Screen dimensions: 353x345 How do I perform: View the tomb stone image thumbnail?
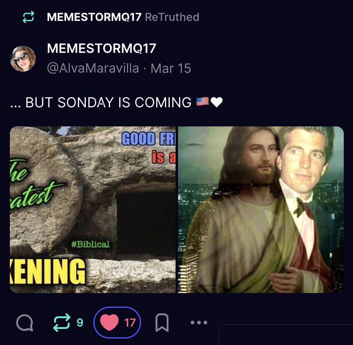pos(93,209)
